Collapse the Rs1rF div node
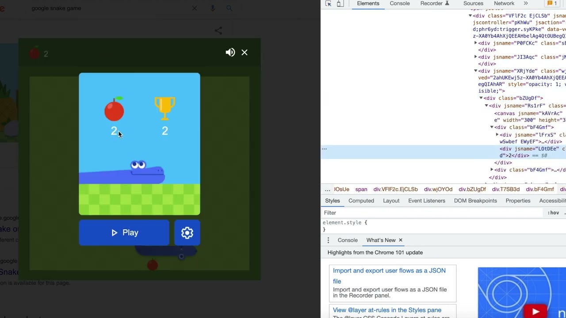566x318 pixels. coord(486,106)
